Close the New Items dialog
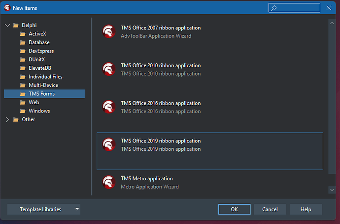This screenshot has height=224, width=340. click(329, 8)
